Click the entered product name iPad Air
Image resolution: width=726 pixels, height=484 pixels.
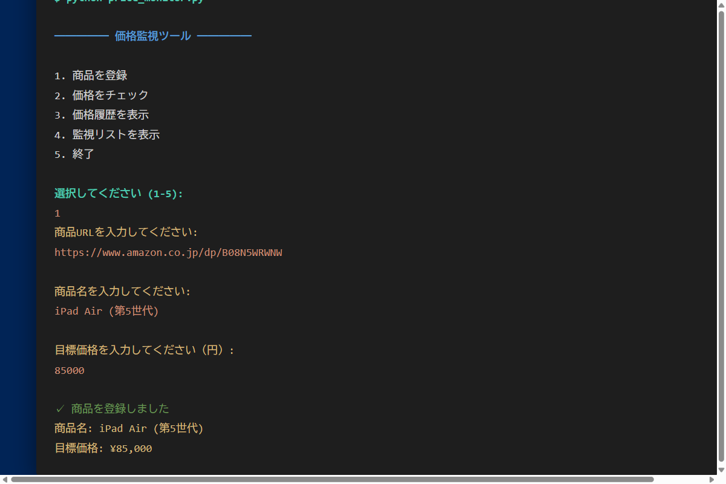[106, 312]
